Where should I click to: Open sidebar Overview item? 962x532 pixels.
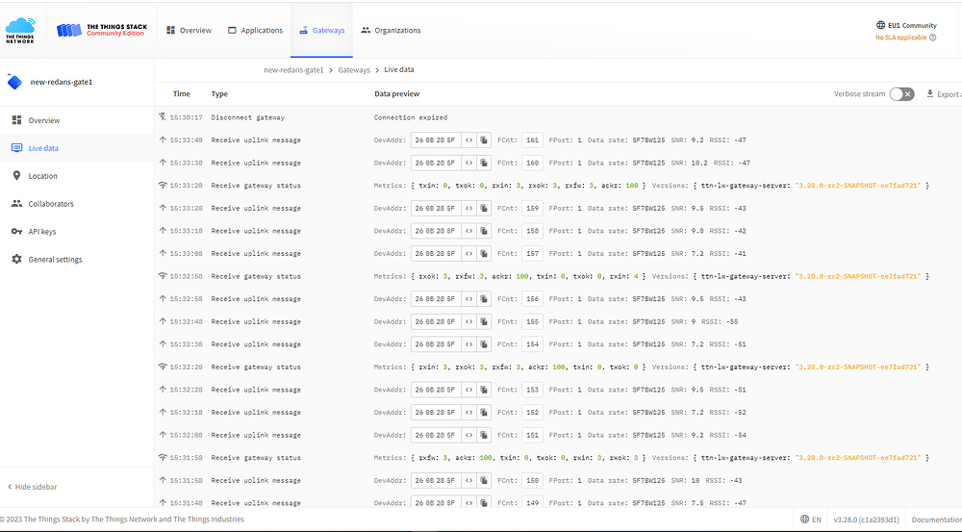77,120
